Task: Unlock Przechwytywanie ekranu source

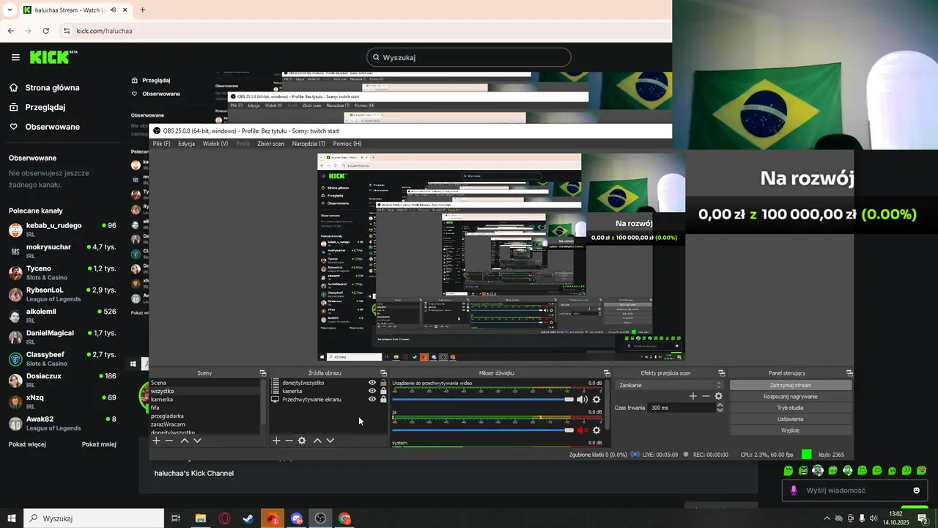Action: point(383,399)
